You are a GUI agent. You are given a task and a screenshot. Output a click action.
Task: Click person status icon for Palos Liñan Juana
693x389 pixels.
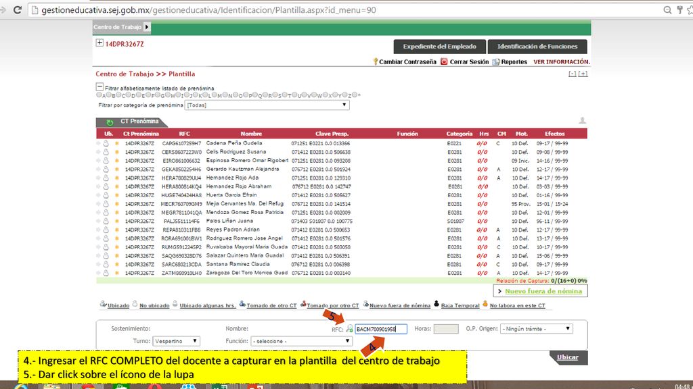pyautogui.click(x=106, y=221)
